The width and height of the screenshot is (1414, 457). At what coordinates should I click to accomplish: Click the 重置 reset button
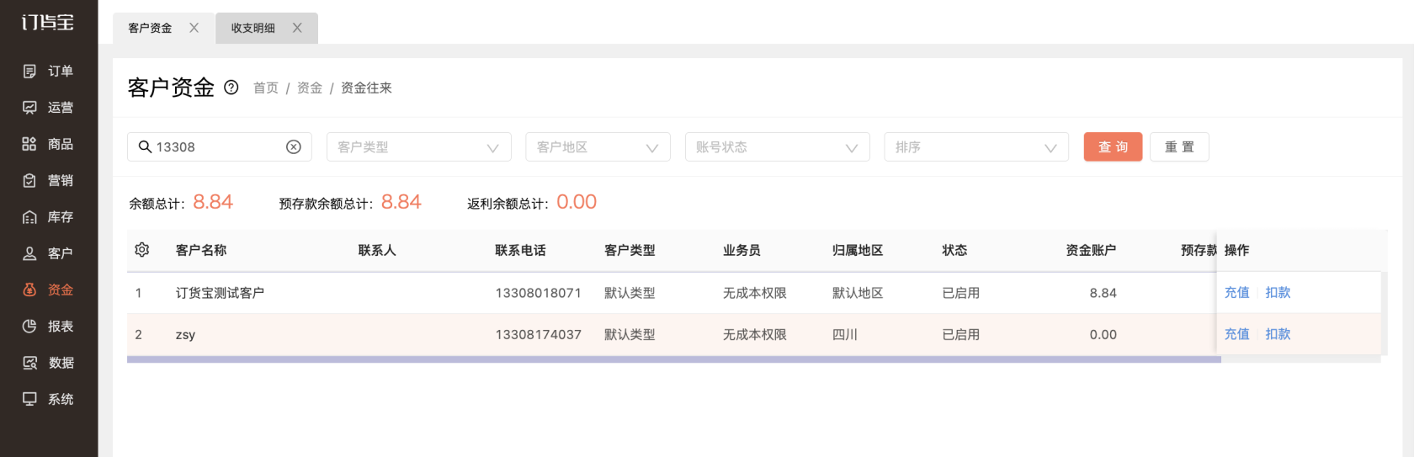tap(1179, 147)
